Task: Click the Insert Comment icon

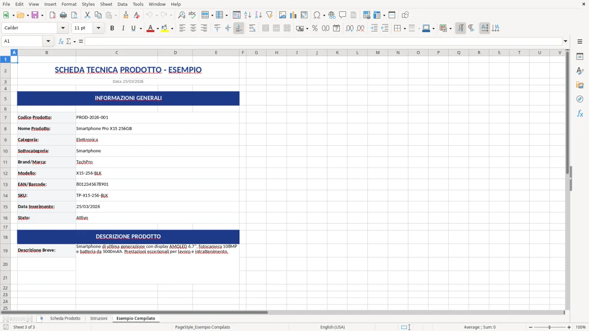Action: (343, 15)
